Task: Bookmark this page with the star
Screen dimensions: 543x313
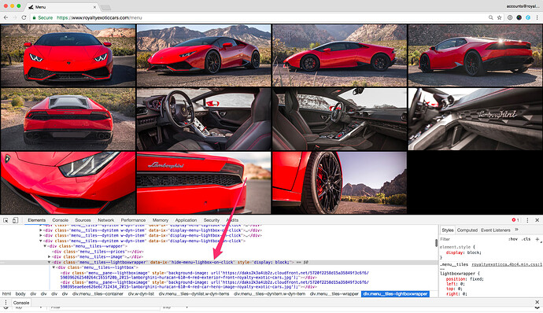Action: pos(500,17)
